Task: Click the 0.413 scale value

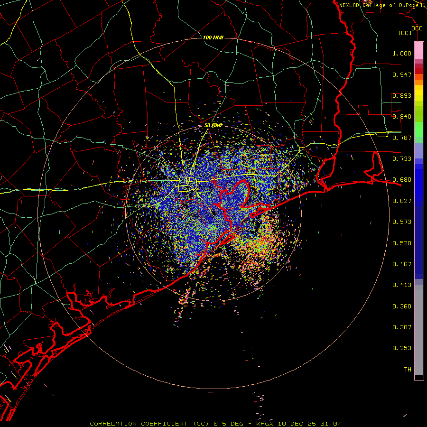Action: [402, 285]
